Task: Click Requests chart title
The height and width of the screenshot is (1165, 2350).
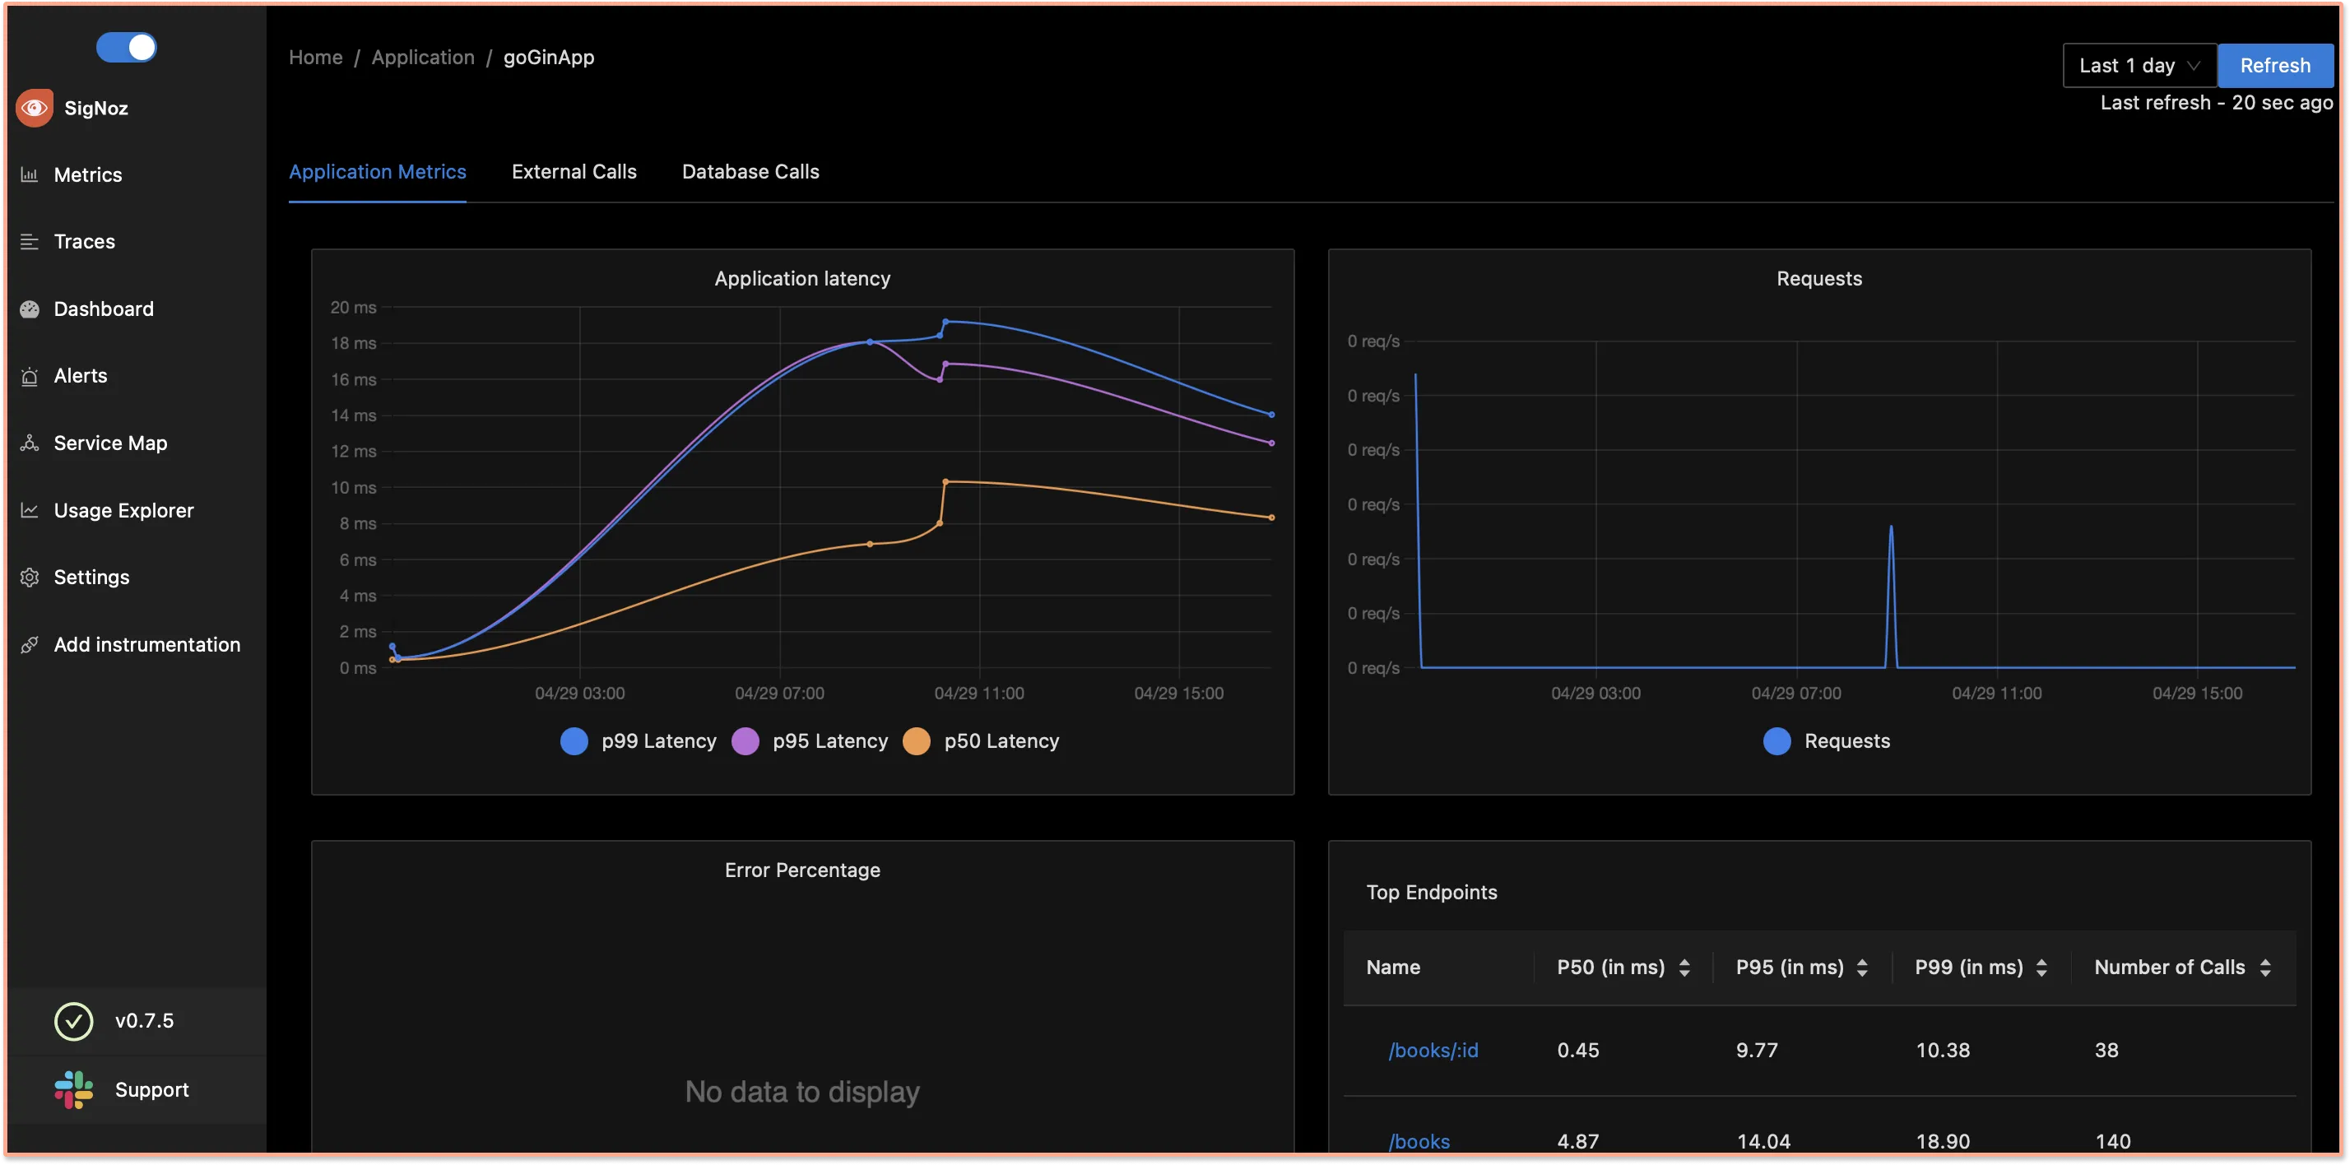Action: pyautogui.click(x=1818, y=278)
